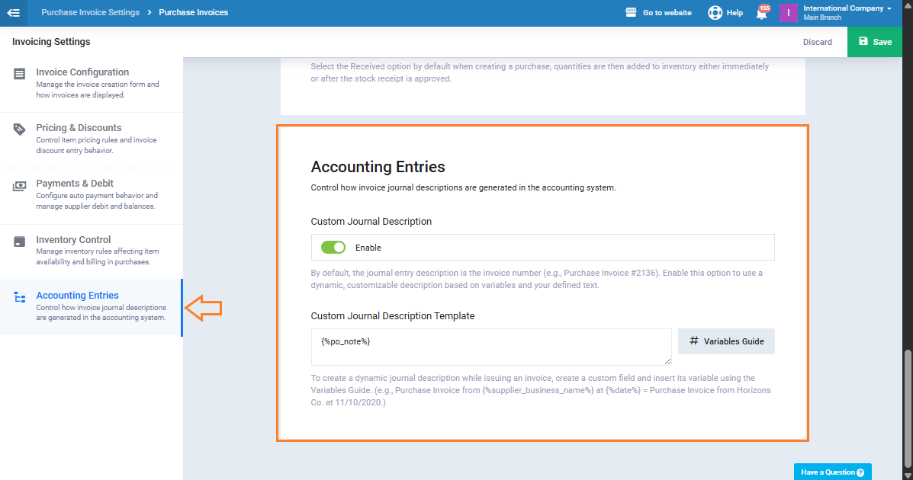Click the Accounting Entries tree icon
This screenshot has height=480, width=913.
20,298
